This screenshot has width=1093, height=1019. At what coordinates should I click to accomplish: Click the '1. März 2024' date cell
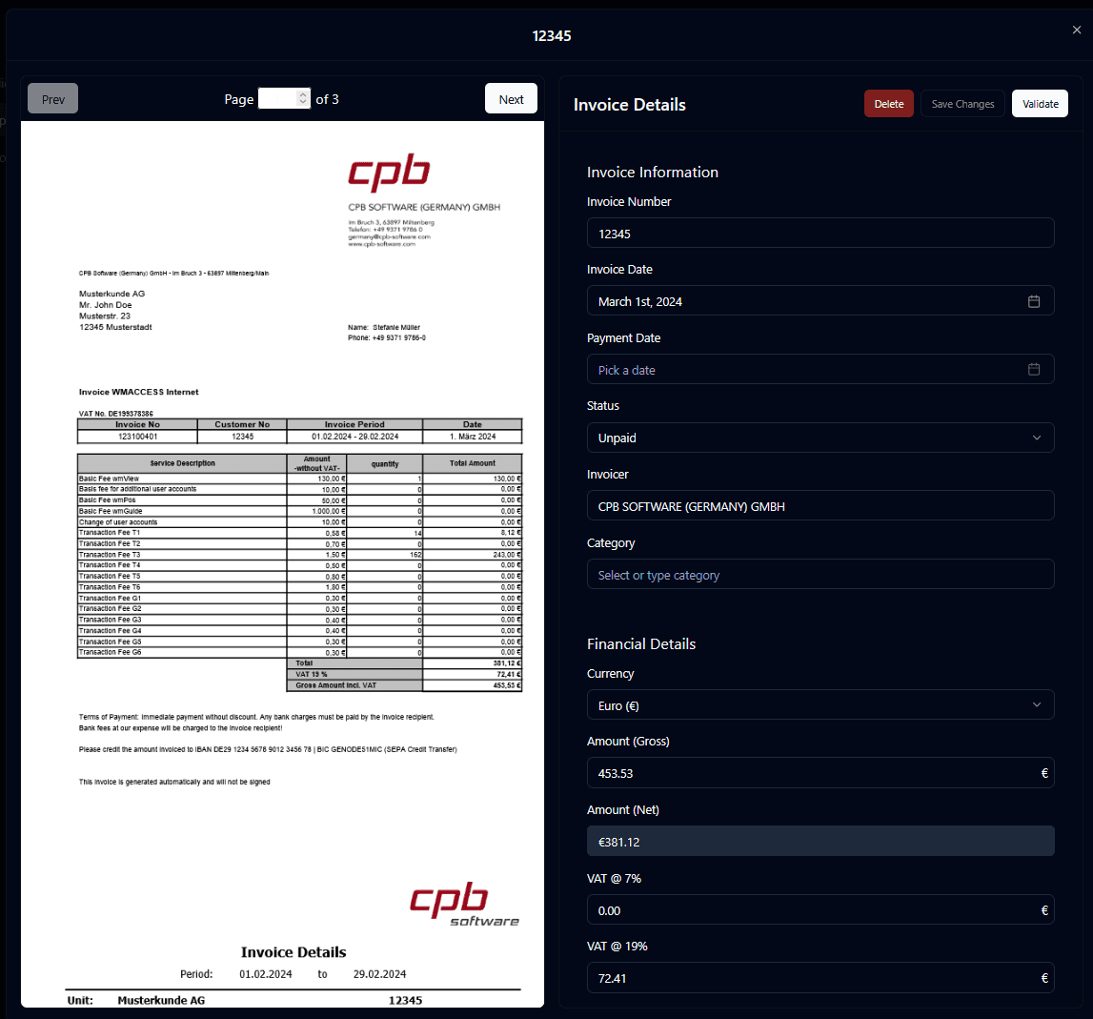coord(473,437)
